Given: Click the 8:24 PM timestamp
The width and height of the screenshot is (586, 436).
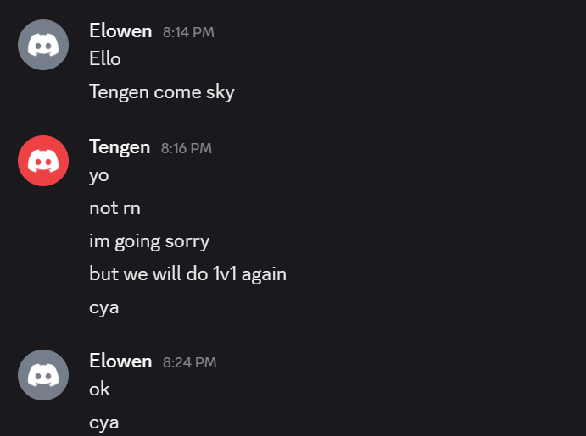Looking at the screenshot, I should click(x=189, y=362).
